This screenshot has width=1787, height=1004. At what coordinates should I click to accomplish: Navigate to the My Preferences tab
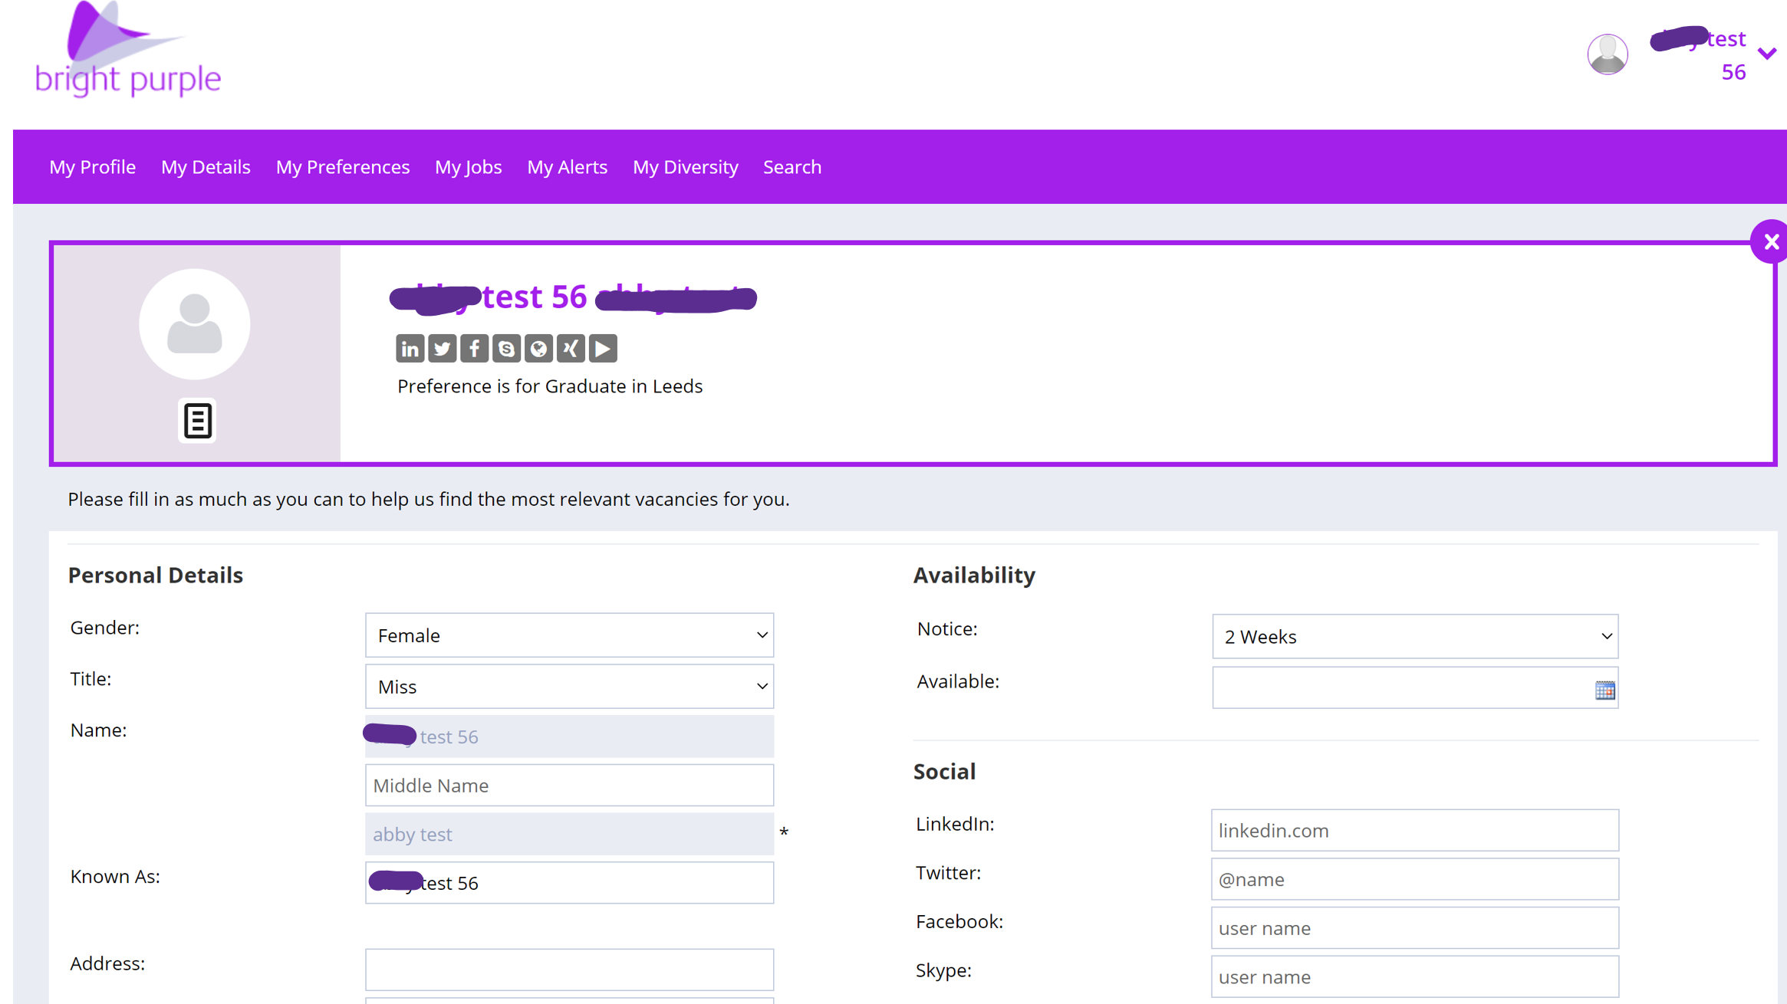(344, 167)
